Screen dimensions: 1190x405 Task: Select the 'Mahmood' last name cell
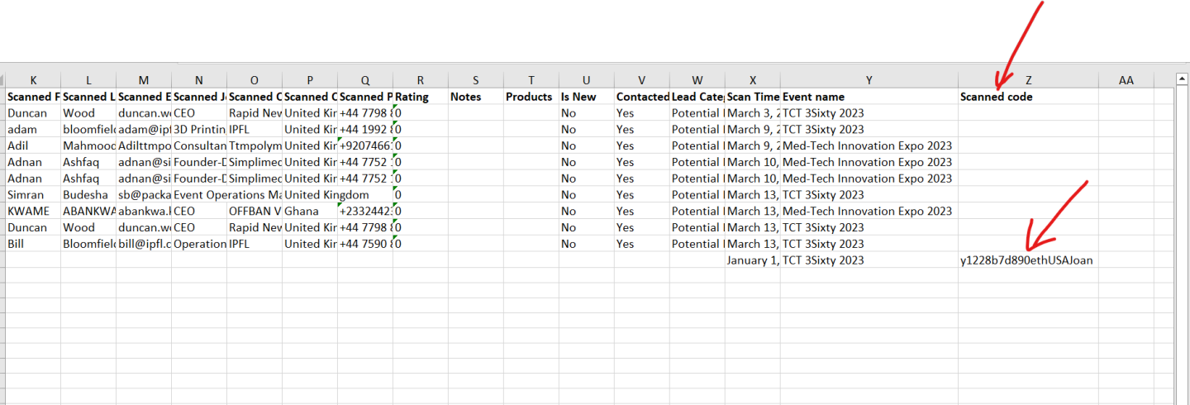pyautogui.click(x=88, y=145)
